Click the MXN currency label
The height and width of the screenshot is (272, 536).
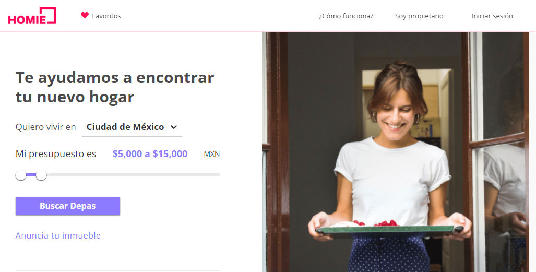(x=211, y=154)
